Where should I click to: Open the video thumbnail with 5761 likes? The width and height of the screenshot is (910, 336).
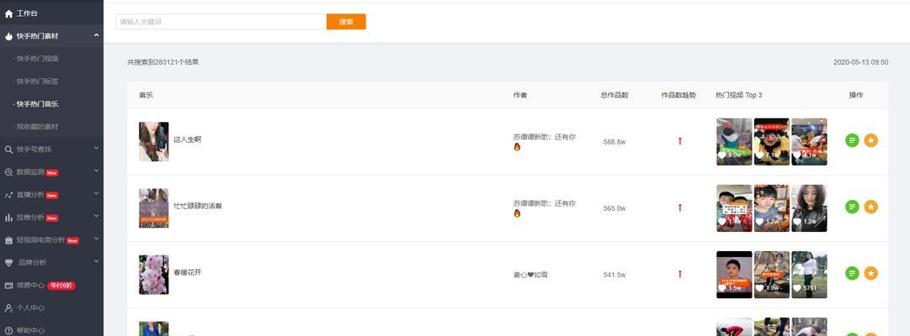point(809,275)
